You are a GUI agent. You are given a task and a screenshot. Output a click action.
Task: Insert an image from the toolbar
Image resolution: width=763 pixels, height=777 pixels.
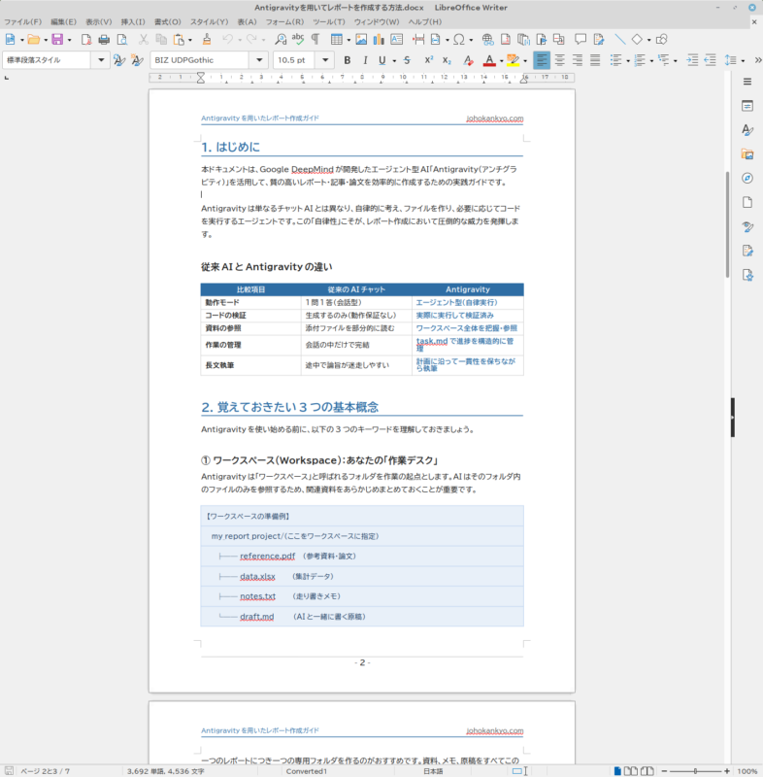pyautogui.click(x=361, y=40)
